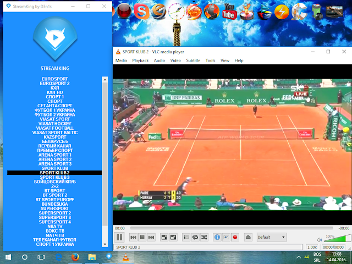Open the Video menu
The width and height of the screenshot is (352, 264).
[175, 61]
